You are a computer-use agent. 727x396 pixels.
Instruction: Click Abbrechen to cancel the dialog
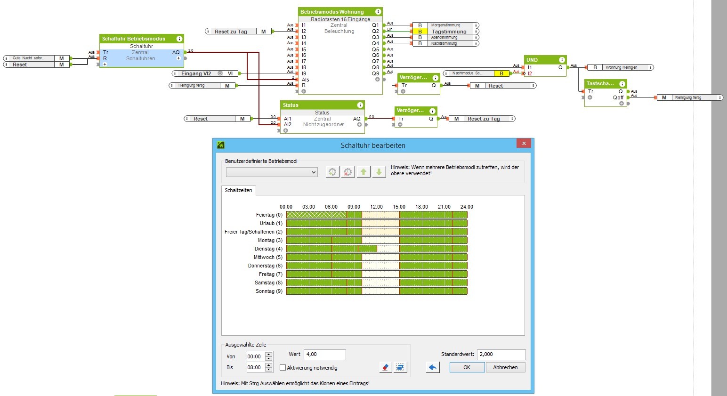[x=505, y=367]
